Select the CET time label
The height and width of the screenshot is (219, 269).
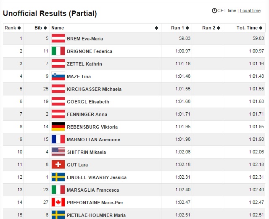coord(227,11)
